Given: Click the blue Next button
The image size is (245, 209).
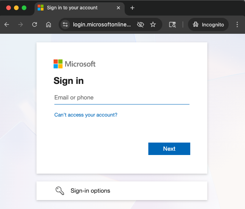Looking at the screenshot, I should pos(169,149).
